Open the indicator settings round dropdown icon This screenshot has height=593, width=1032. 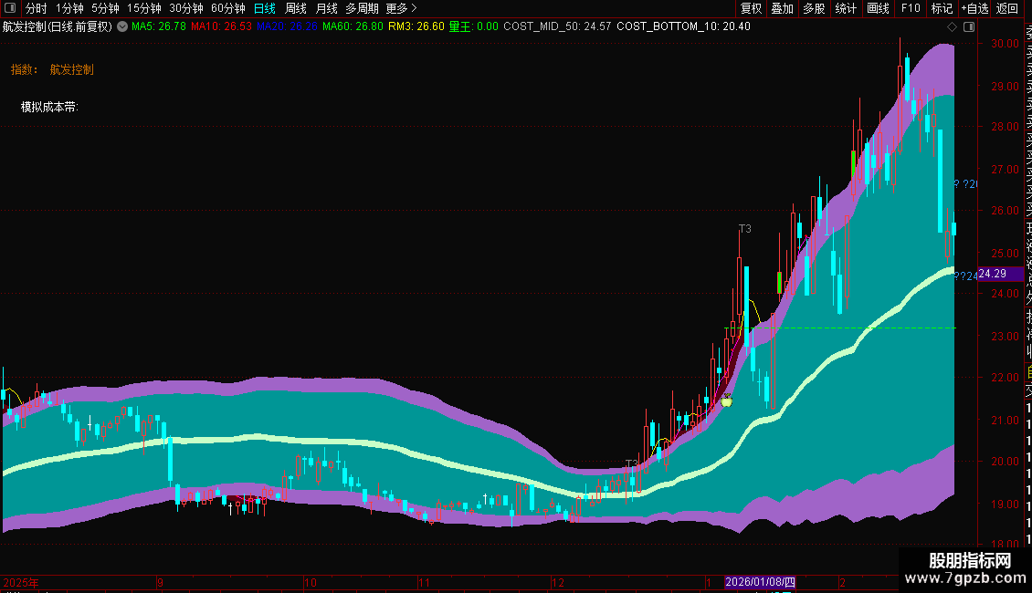122,26
